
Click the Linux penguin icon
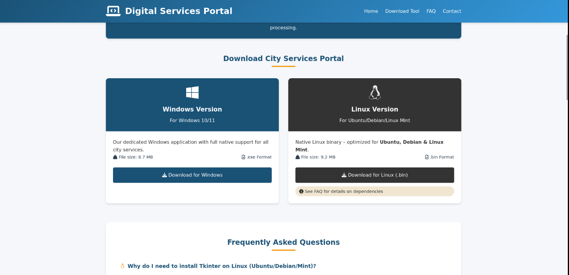click(375, 92)
